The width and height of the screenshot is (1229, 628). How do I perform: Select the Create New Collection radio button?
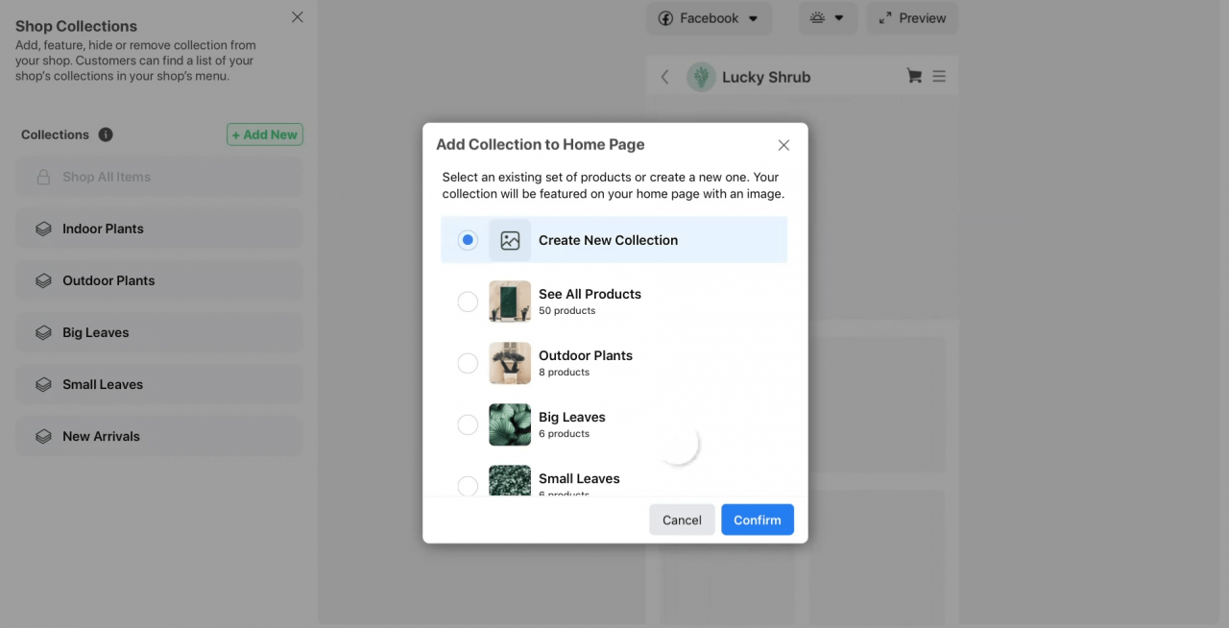(x=468, y=239)
